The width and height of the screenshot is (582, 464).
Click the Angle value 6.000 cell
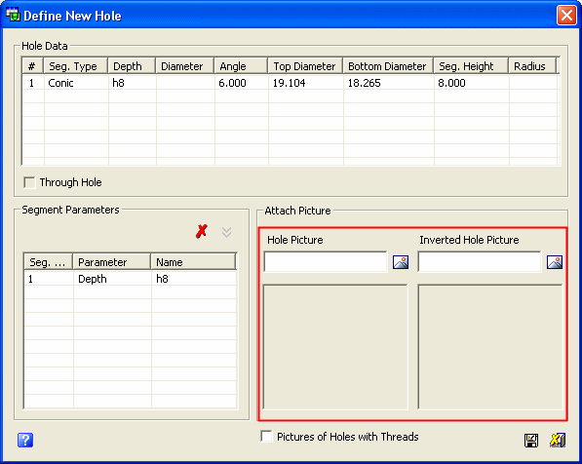pyautogui.click(x=241, y=83)
